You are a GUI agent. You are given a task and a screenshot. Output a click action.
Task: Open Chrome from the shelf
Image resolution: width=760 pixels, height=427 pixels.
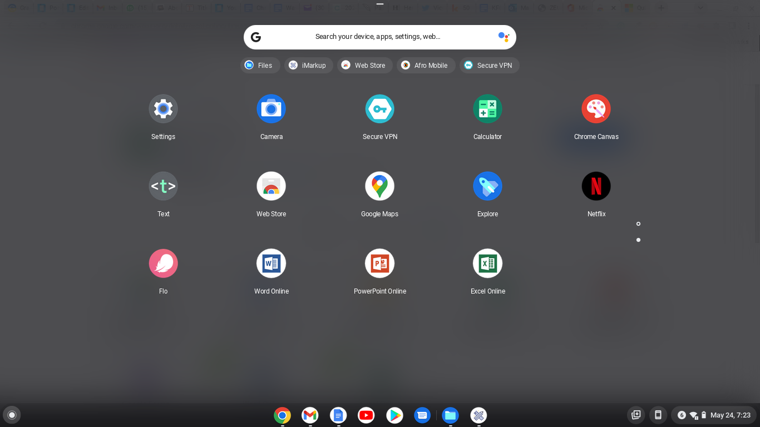pos(282,415)
